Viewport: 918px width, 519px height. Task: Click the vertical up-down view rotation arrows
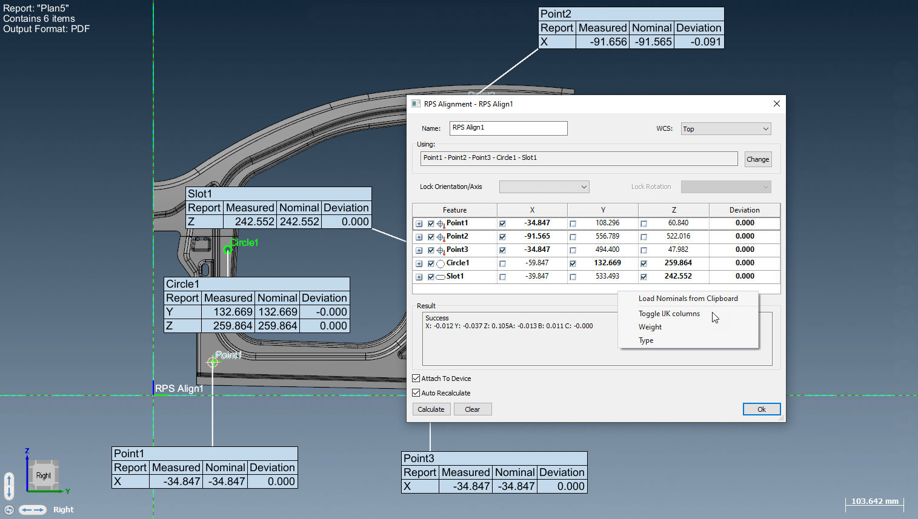8,486
